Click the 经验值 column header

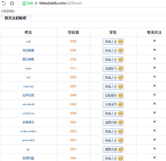[73, 32]
